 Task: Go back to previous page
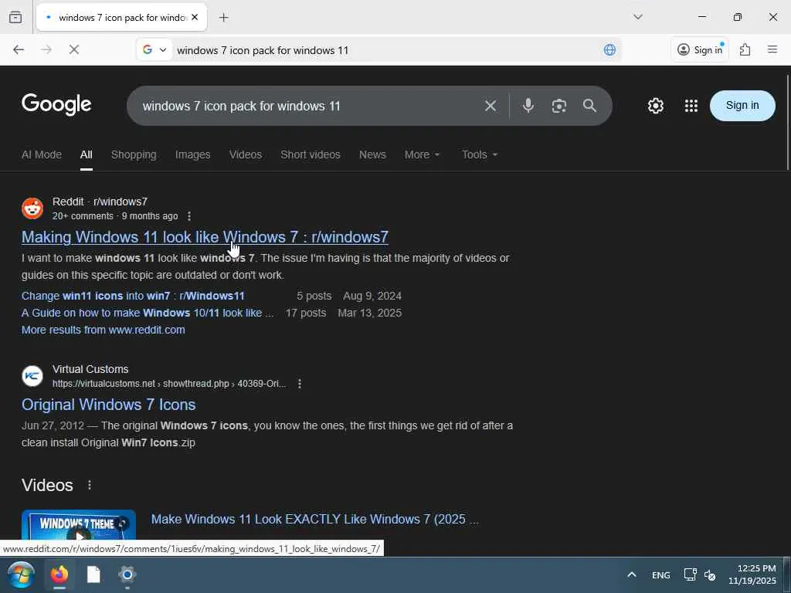tap(19, 49)
